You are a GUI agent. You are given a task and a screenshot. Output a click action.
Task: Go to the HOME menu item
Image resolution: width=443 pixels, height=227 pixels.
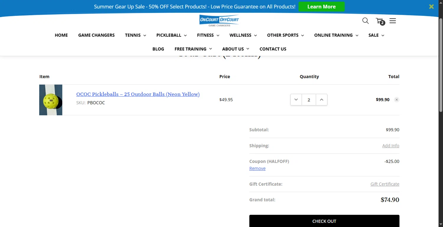[61, 35]
